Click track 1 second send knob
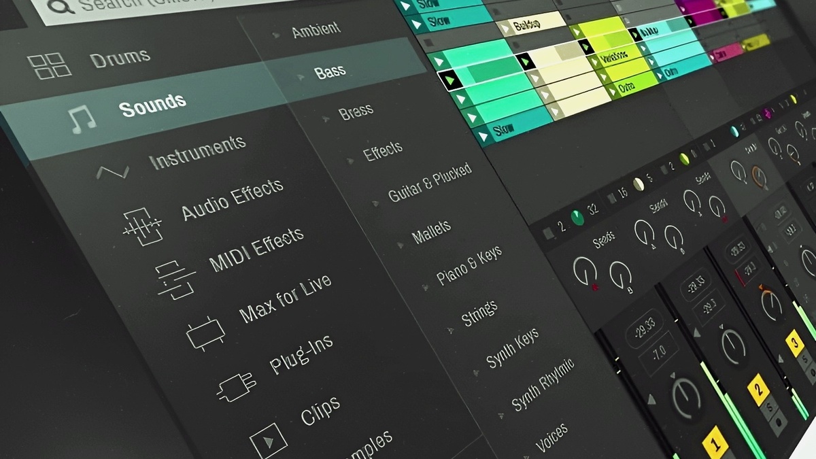816x459 pixels. [x=621, y=276]
